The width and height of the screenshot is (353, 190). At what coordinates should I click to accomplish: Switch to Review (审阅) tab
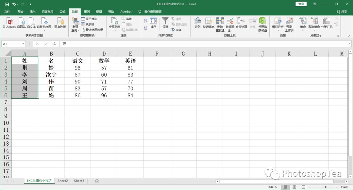pos(87,11)
